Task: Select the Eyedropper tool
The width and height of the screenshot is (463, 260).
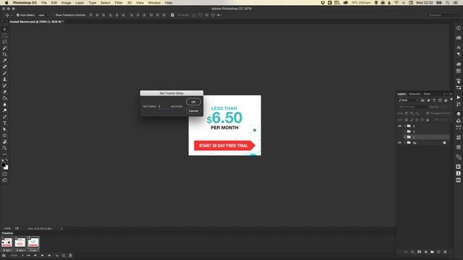Action: tap(5, 61)
